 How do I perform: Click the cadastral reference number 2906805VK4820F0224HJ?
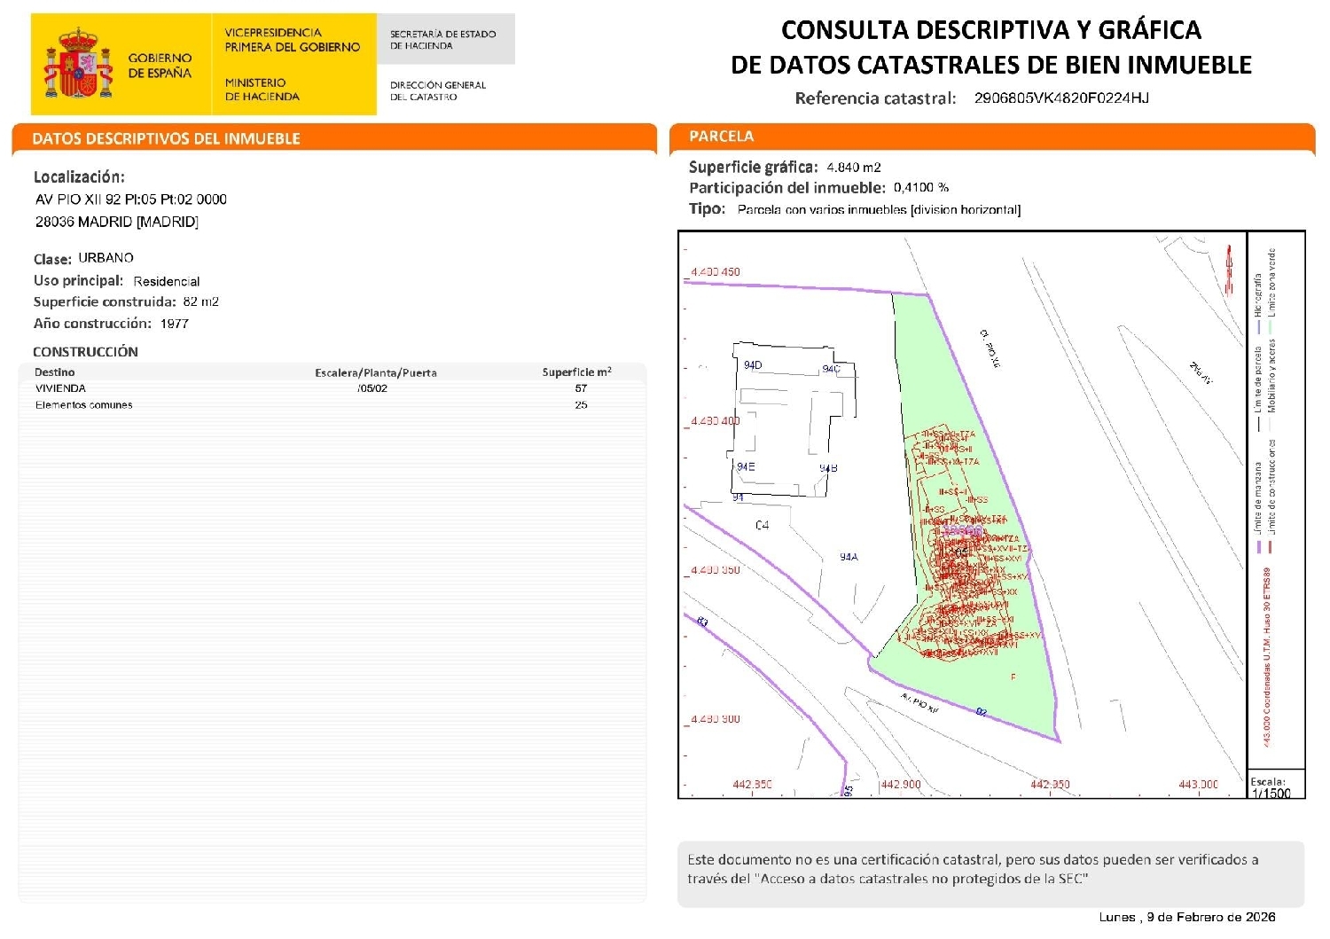(1061, 98)
